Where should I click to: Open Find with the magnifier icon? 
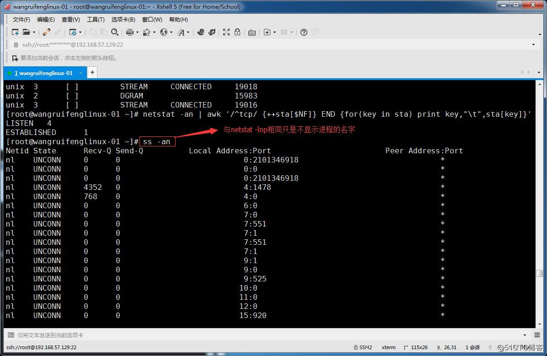click(115, 32)
